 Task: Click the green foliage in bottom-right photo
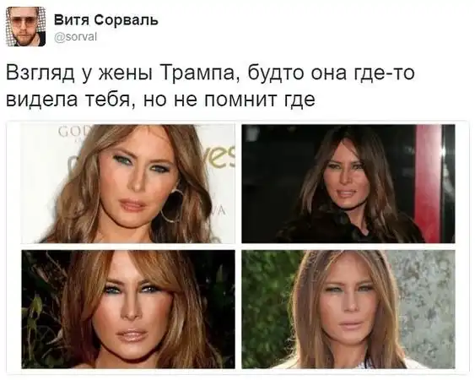(x=265, y=308)
